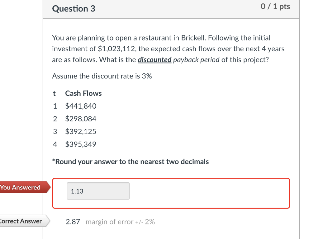Click the question description paragraph about Brickell
319x239 pixels.
[168, 49]
